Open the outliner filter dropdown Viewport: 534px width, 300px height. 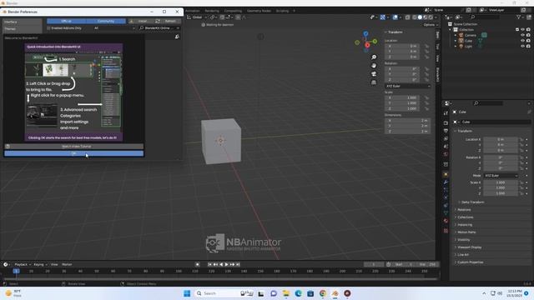pos(520,17)
